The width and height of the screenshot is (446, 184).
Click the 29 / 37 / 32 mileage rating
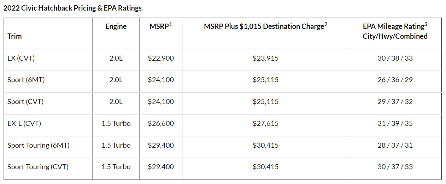click(395, 102)
